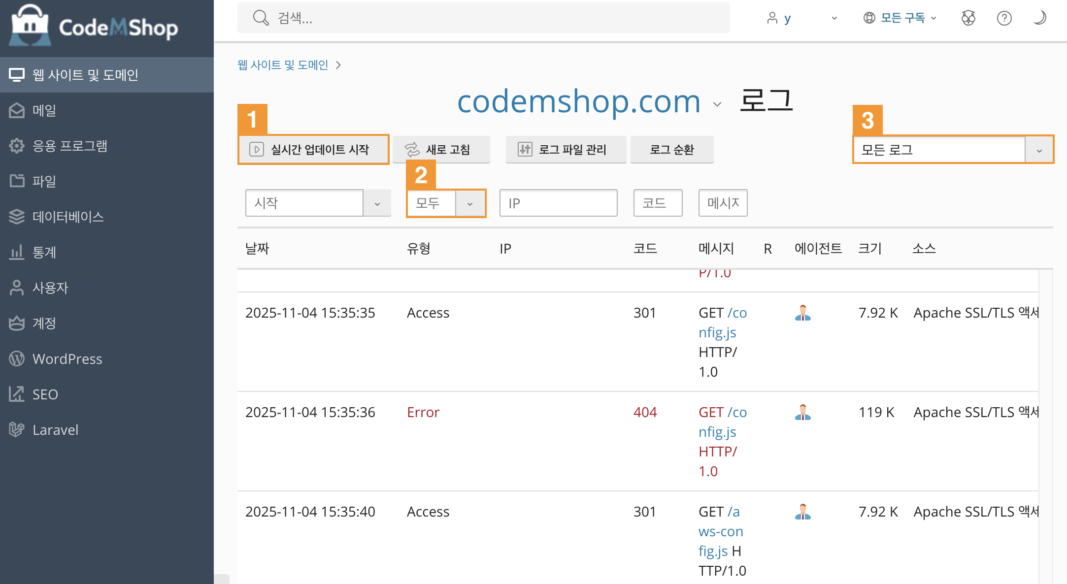
Task: Select 웹 사이트 및 도메인 menu
Action: click(x=85, y=75)
